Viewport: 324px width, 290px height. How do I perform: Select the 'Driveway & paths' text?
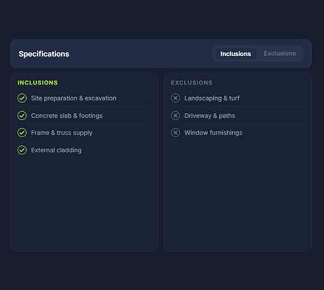[x=209, y=116]
